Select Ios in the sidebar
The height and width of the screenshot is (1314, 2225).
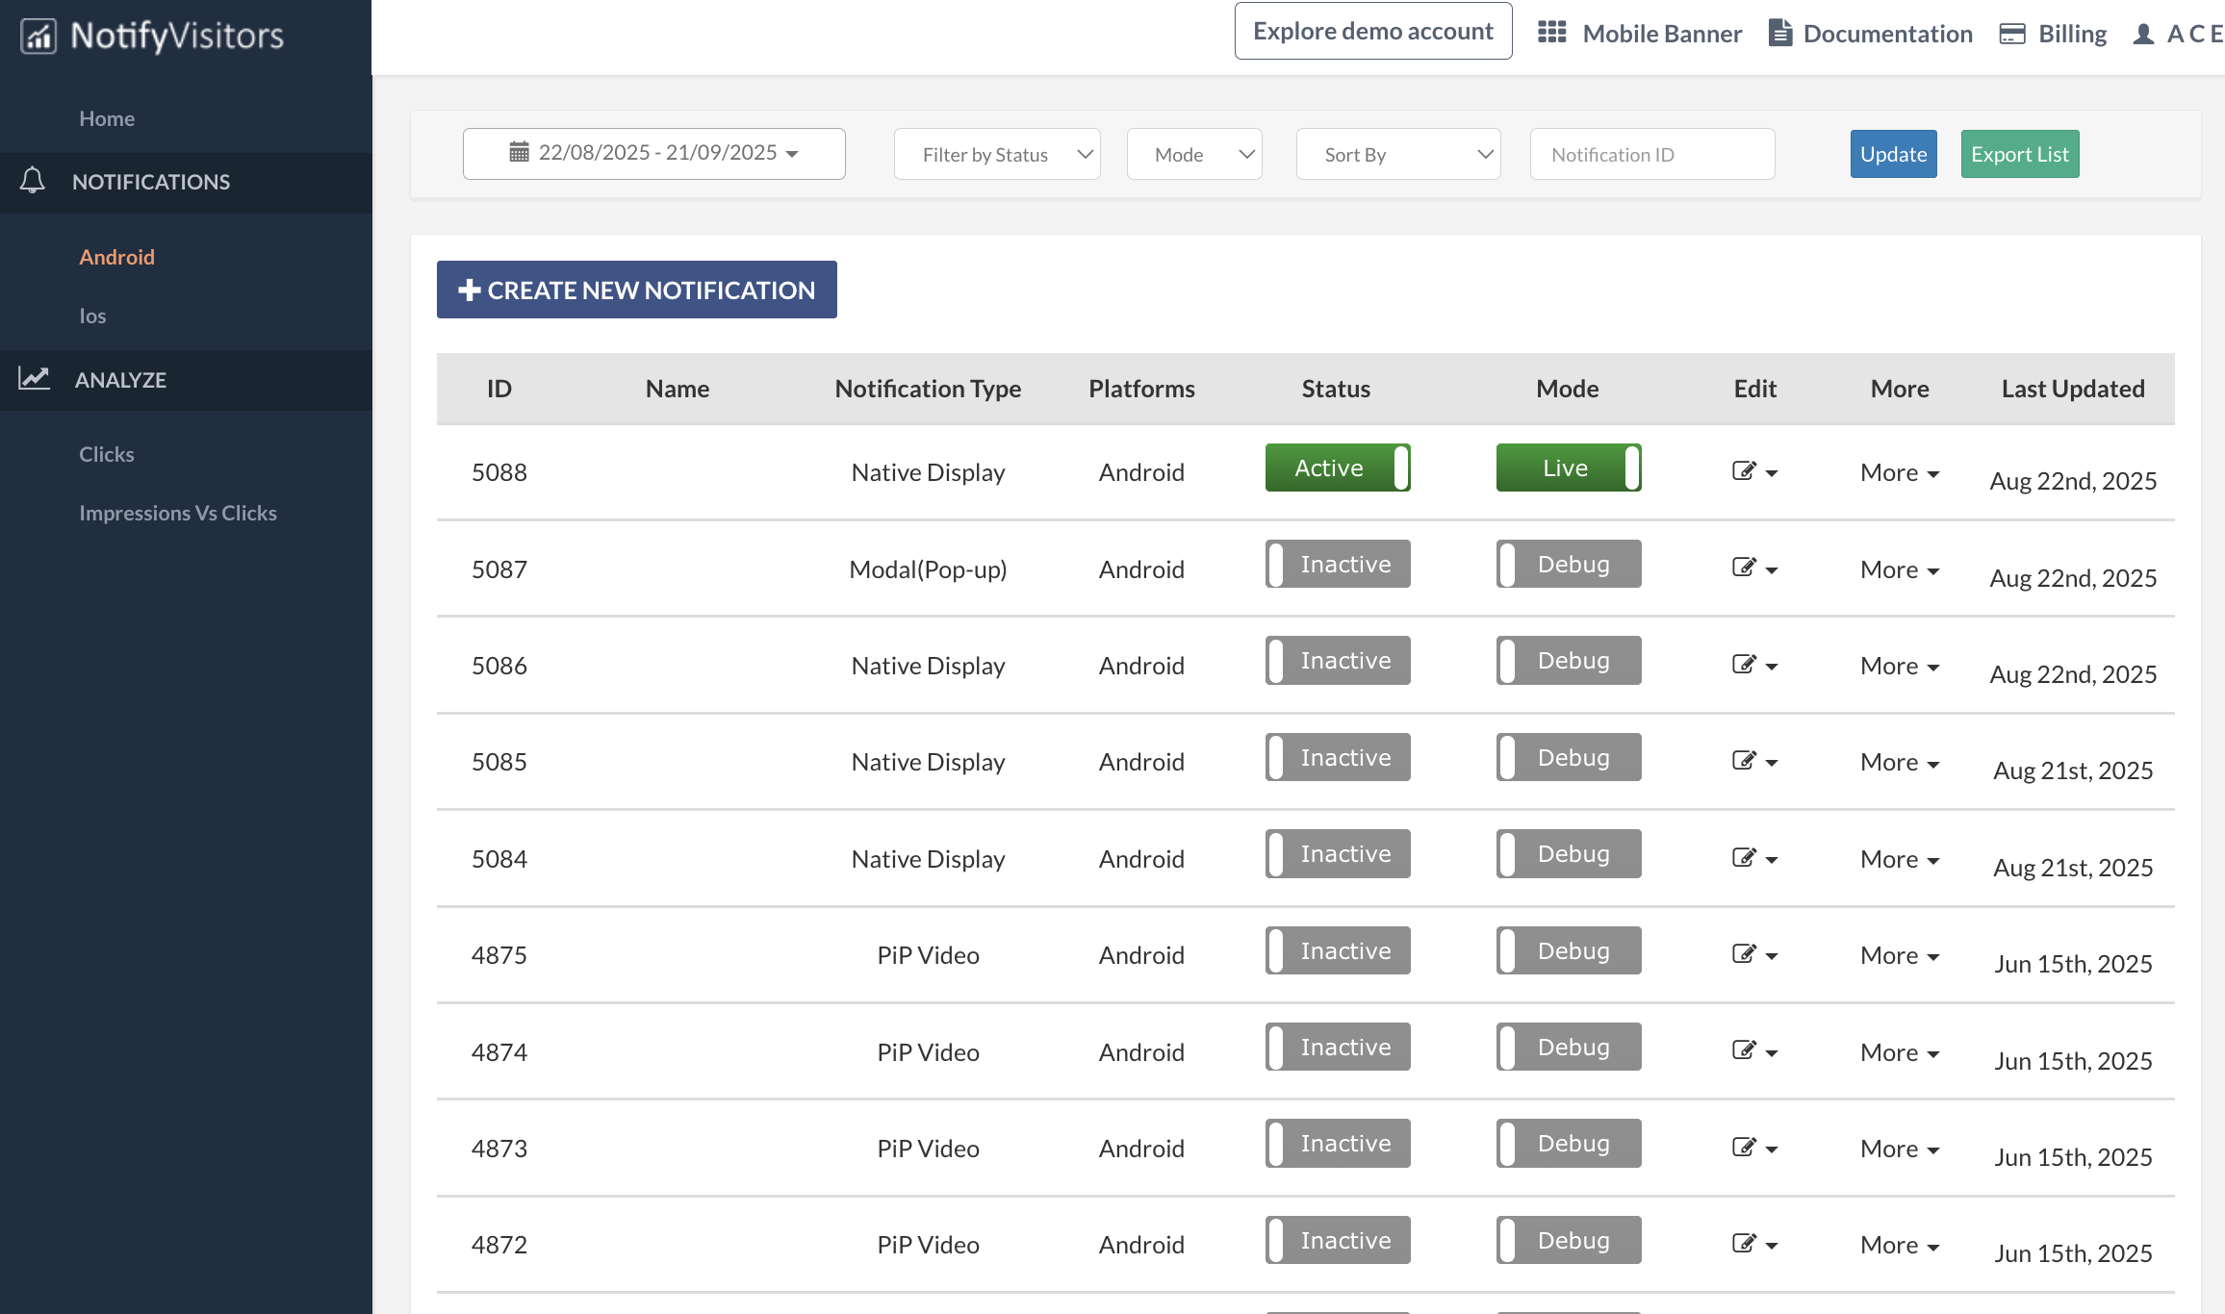[x=92, y=316]
